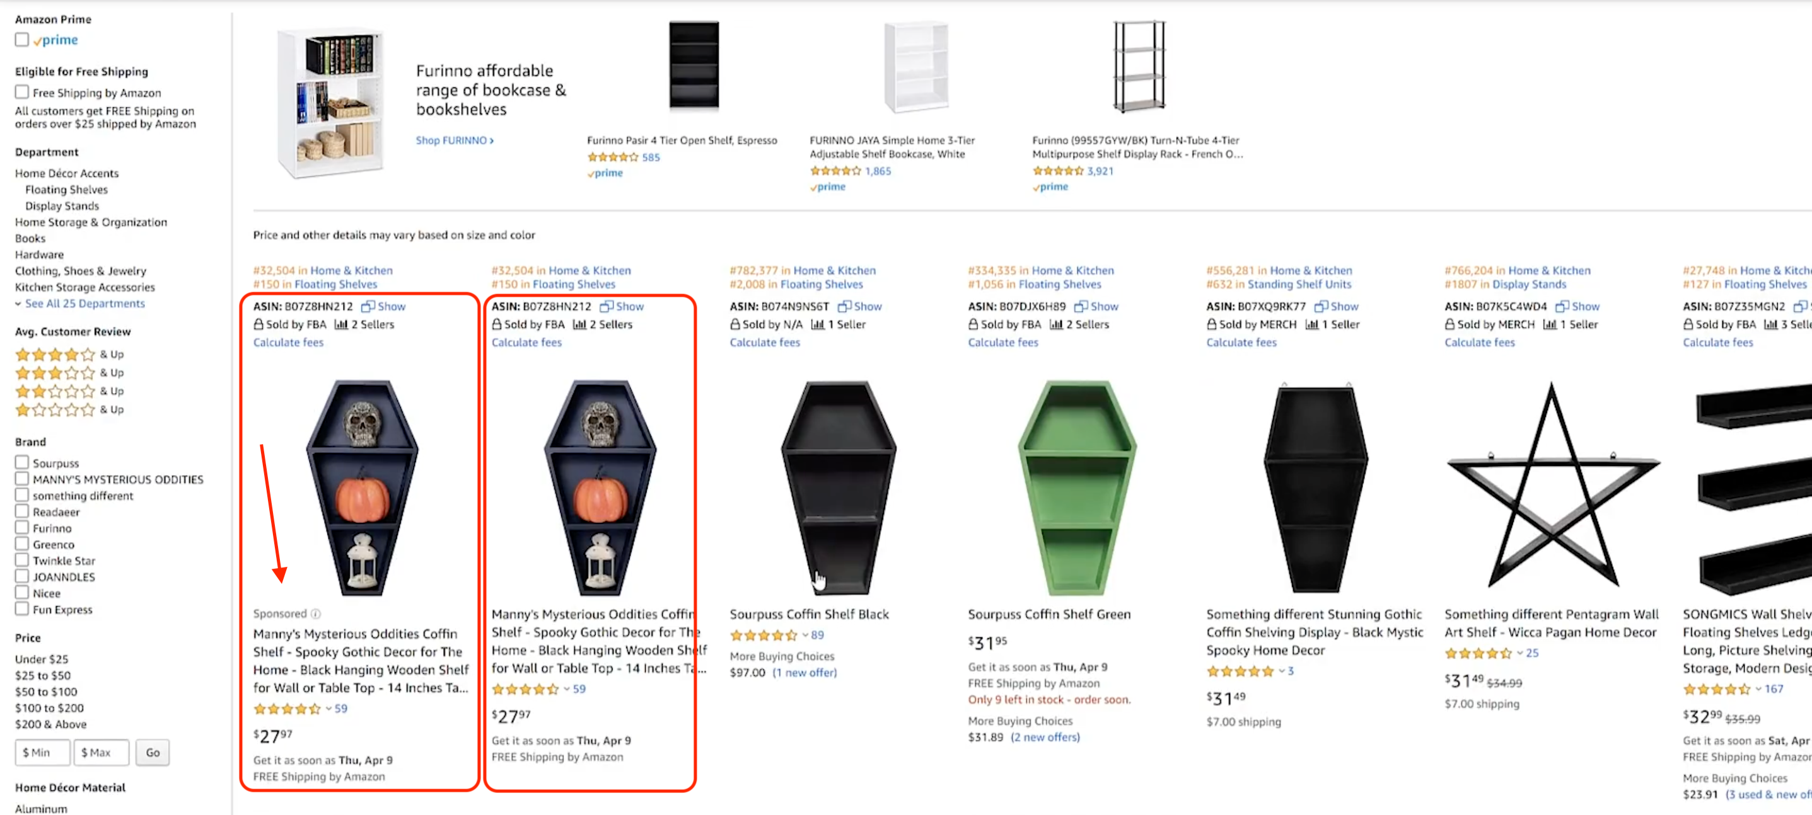Check Free Shipping by Amazon
This screenshot has height=815, width=1812.
pos(22,93)
